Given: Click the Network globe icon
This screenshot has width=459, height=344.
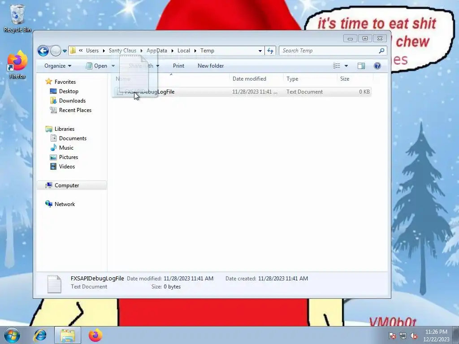Looking at the screenshot, I should point(48,204).
